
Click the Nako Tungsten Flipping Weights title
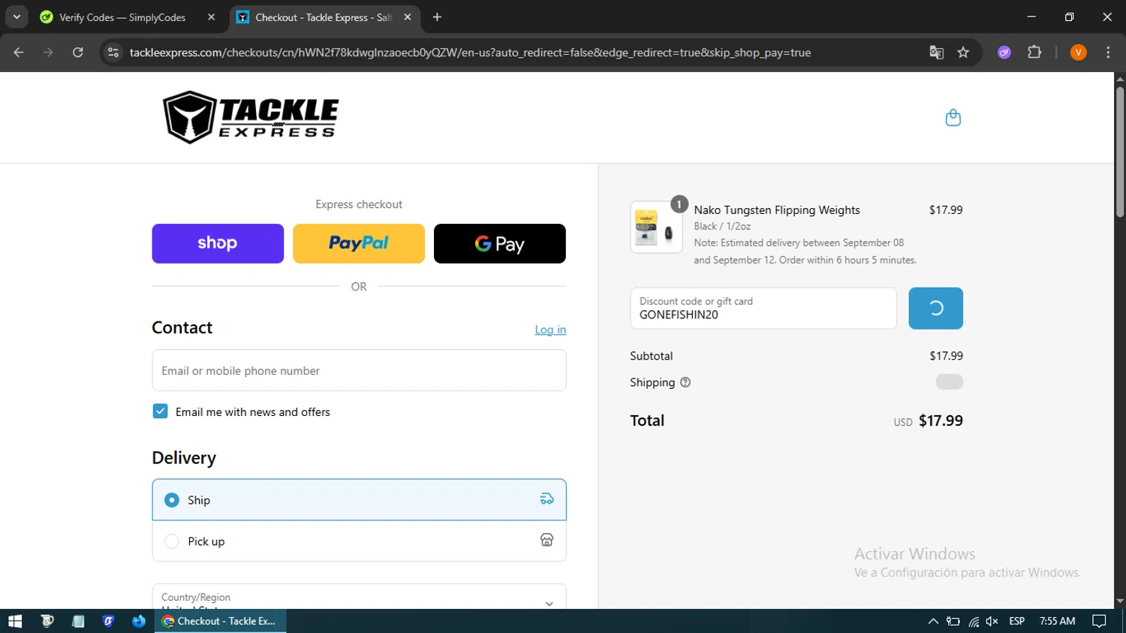coord(777,210)
